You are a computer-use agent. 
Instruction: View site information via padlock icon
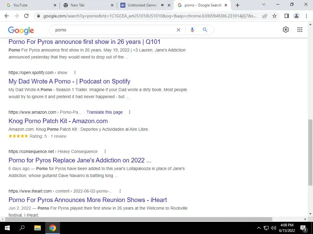tap(39, 16)
